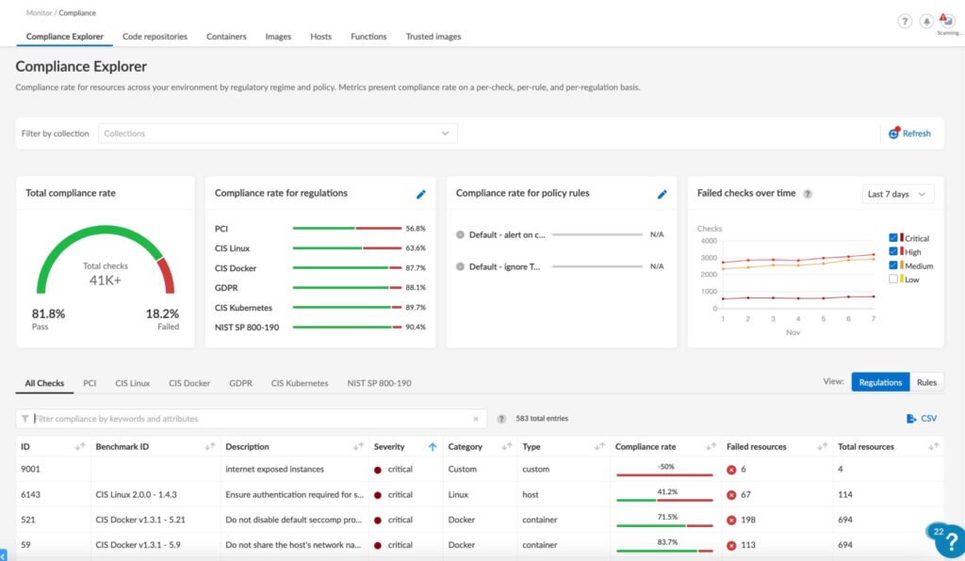Switch the view to Rules
This screenshot has height=561, width=965.
[x=926, y=382]
